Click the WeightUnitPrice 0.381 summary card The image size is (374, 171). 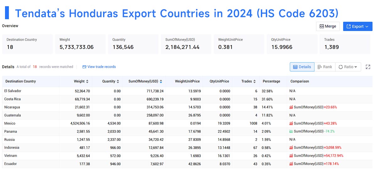(239, 44)
